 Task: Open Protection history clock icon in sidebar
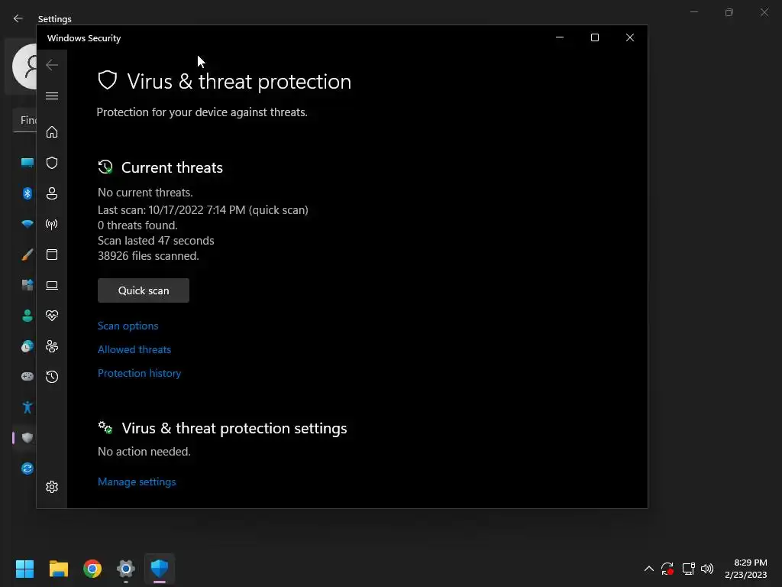(x=52, y=377)
